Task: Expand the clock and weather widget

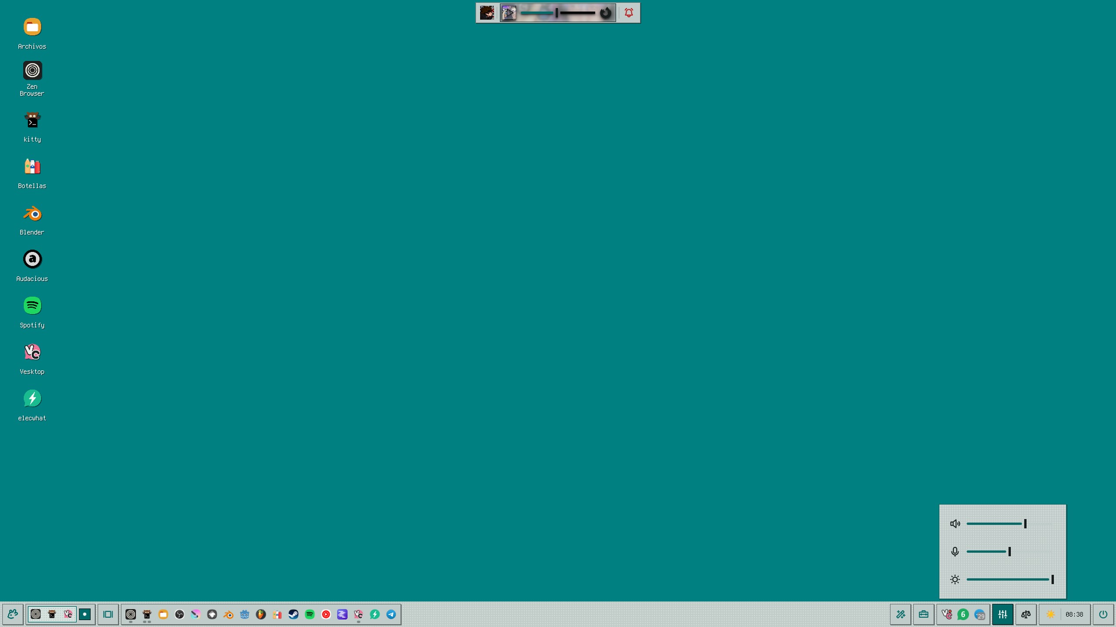Action: pos(1065,614)
